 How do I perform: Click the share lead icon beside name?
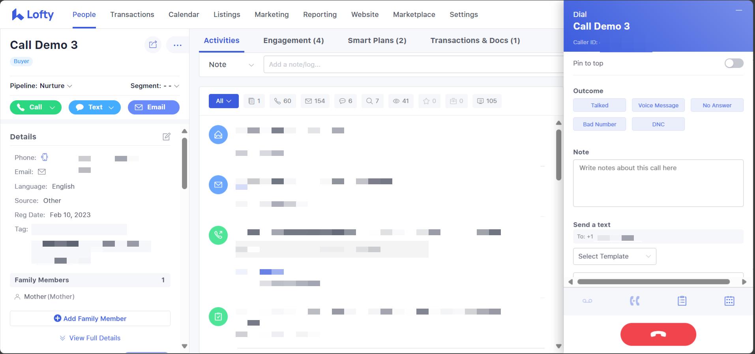click(x=153, y=45)
